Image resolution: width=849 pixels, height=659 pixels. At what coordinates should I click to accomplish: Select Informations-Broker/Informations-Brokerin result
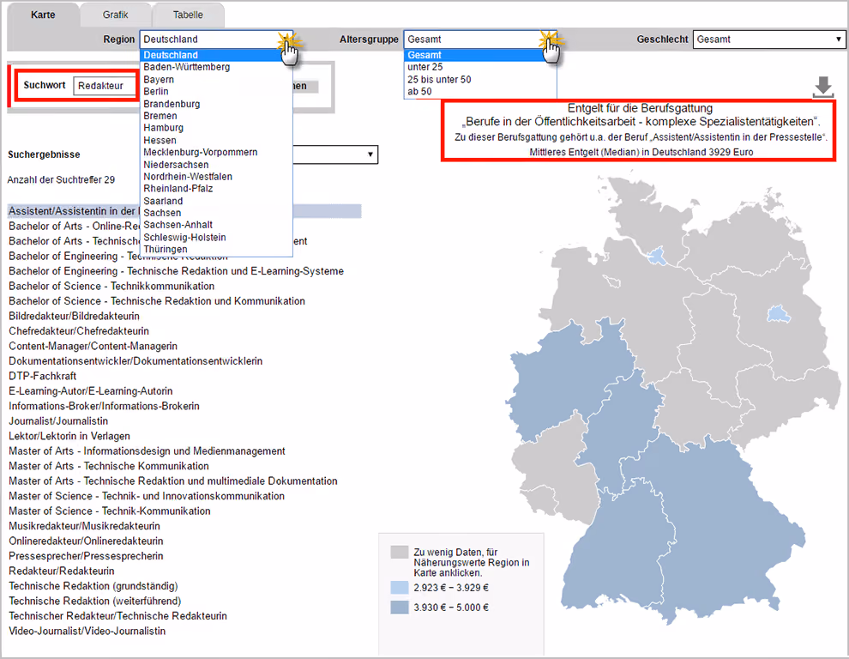[104, 406]
